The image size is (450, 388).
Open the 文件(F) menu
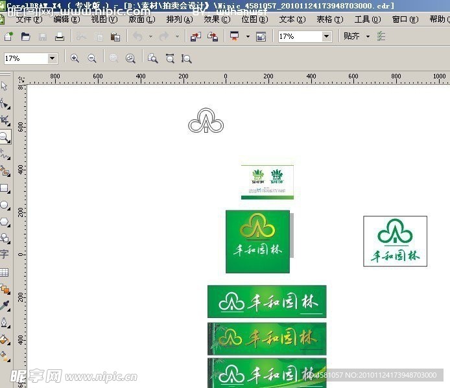(x=29, y=19)
